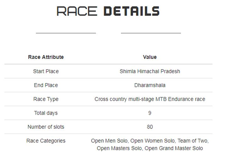Click the Open Men Solo categories line
Image resolution: width=236 pixels, height=159 pixels.
coord(150,141)
